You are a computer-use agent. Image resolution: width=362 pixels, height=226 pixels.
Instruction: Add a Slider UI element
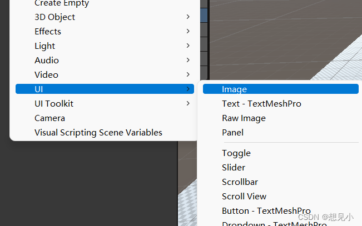coord(280,168)
